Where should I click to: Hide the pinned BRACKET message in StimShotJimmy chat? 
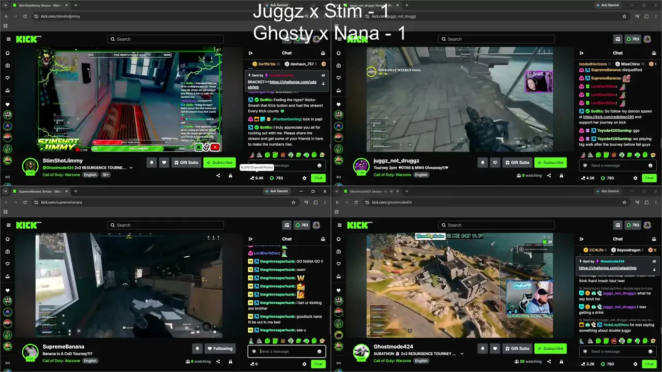pos(323,75)
